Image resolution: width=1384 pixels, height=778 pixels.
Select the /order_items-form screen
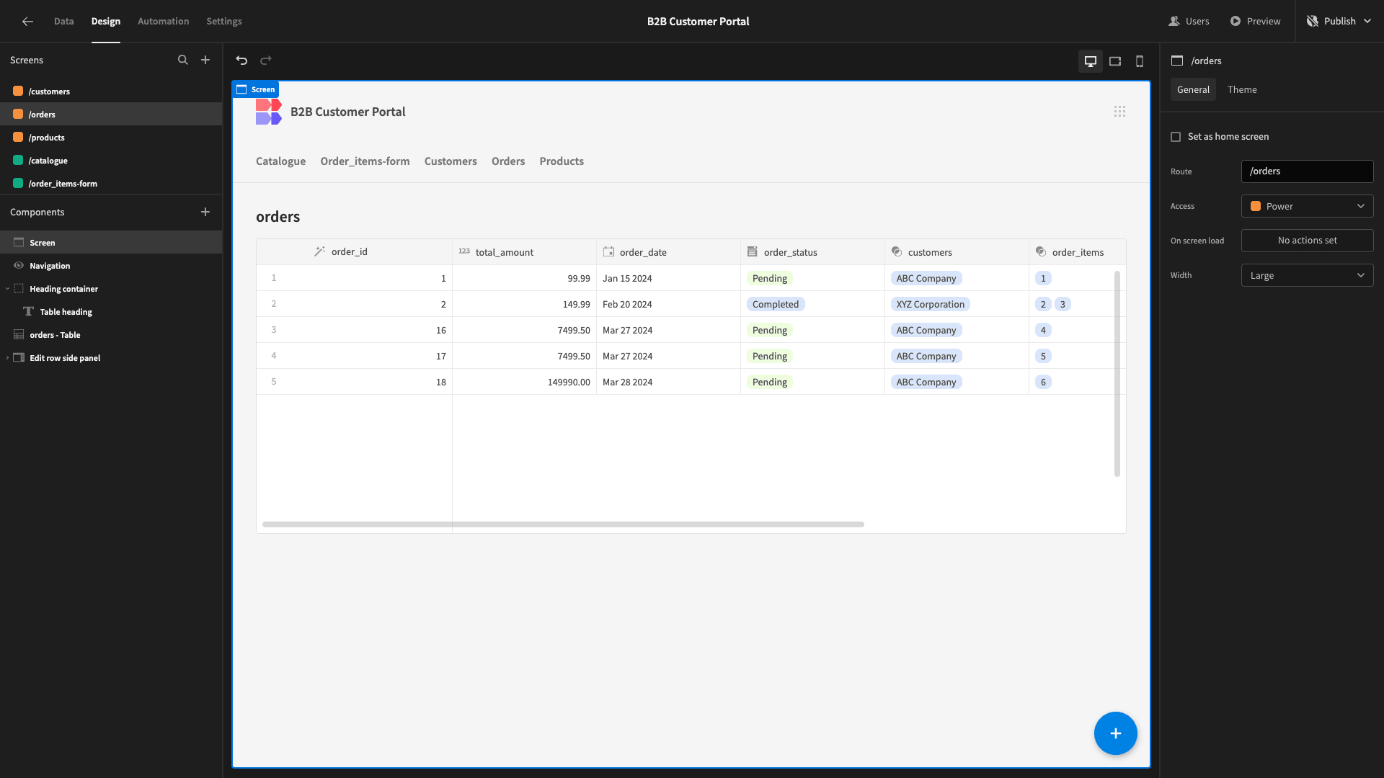(x=111, y=184)
